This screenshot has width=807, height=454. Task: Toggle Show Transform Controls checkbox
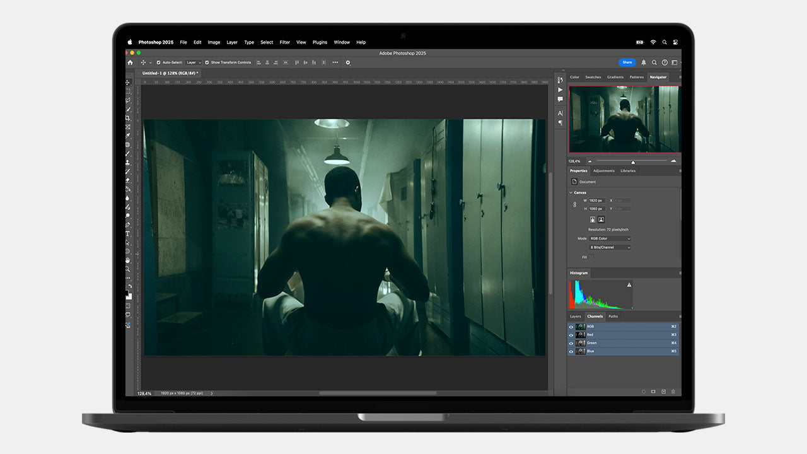[x=207, y=62]
